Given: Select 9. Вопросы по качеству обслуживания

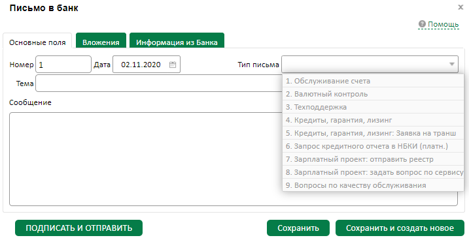Looking at the screenshot, I should click(373, 185).
